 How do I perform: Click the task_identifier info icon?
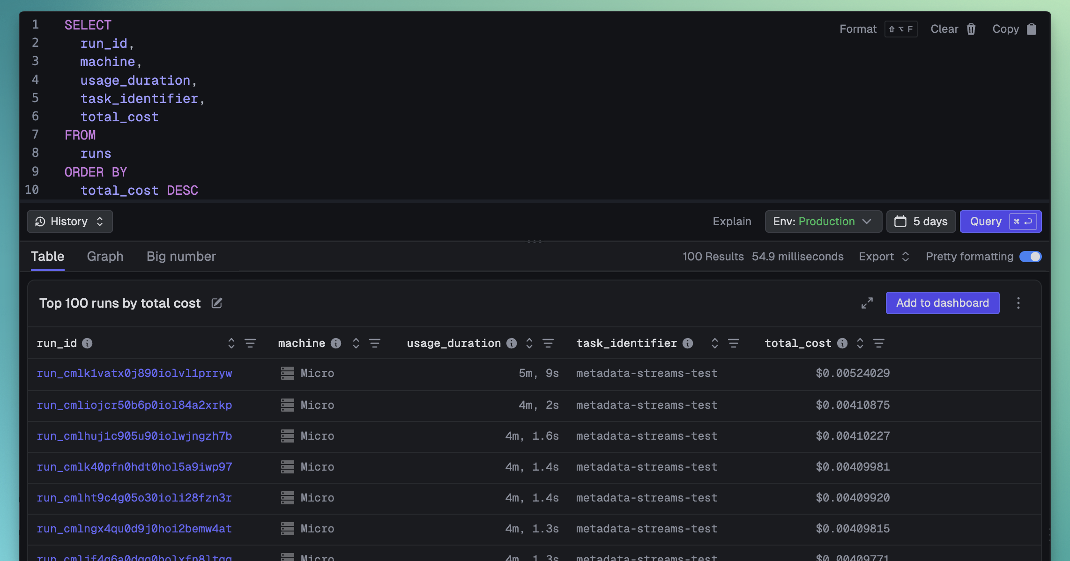click(x=688, y=343)
